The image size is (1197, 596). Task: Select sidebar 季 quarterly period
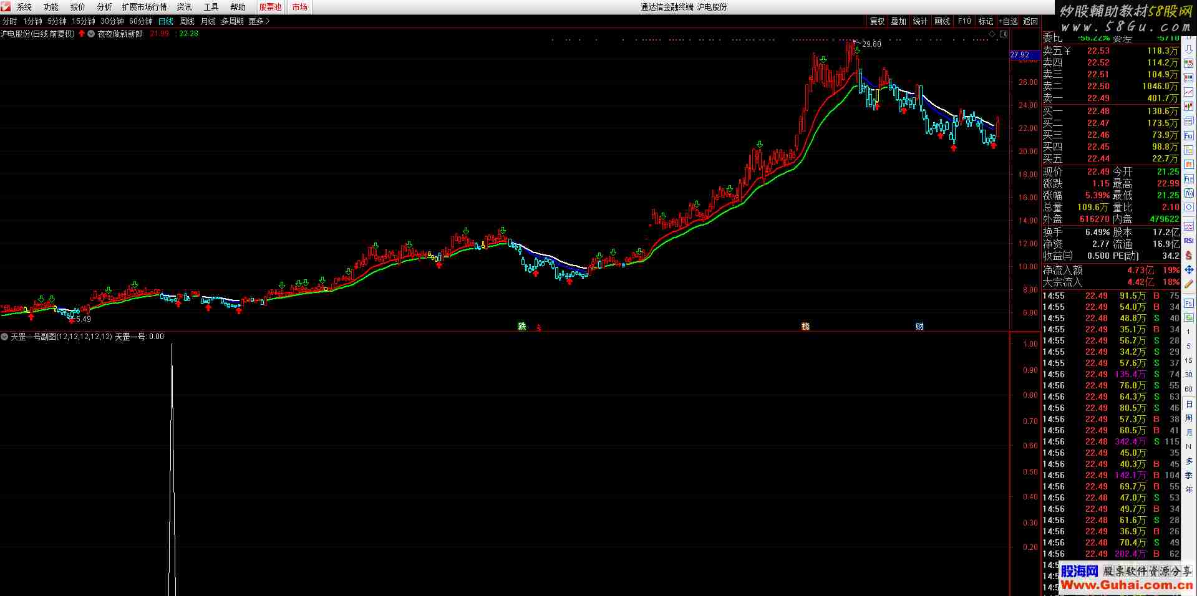click(x=1189, y=475)
